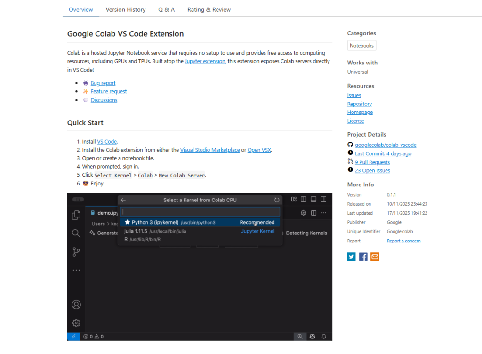Open the Rating & Review tab
This screenshot has width=482, height=354.
209,9
